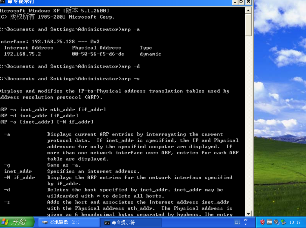Click the -N if_addr option label

[19, 177]
